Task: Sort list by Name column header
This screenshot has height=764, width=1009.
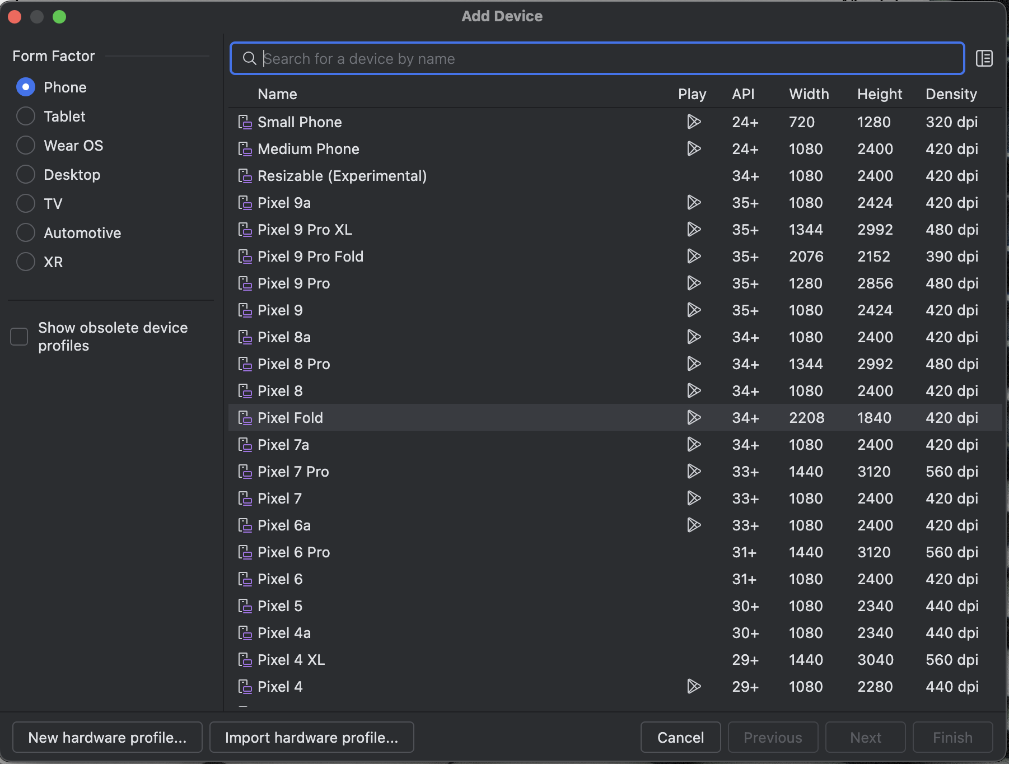Action: (277, 94)
